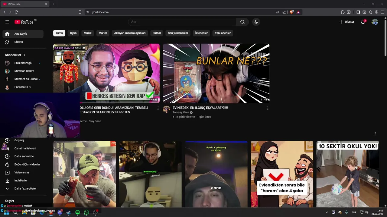Focus the Ara search field

click(x=182, y=22)
